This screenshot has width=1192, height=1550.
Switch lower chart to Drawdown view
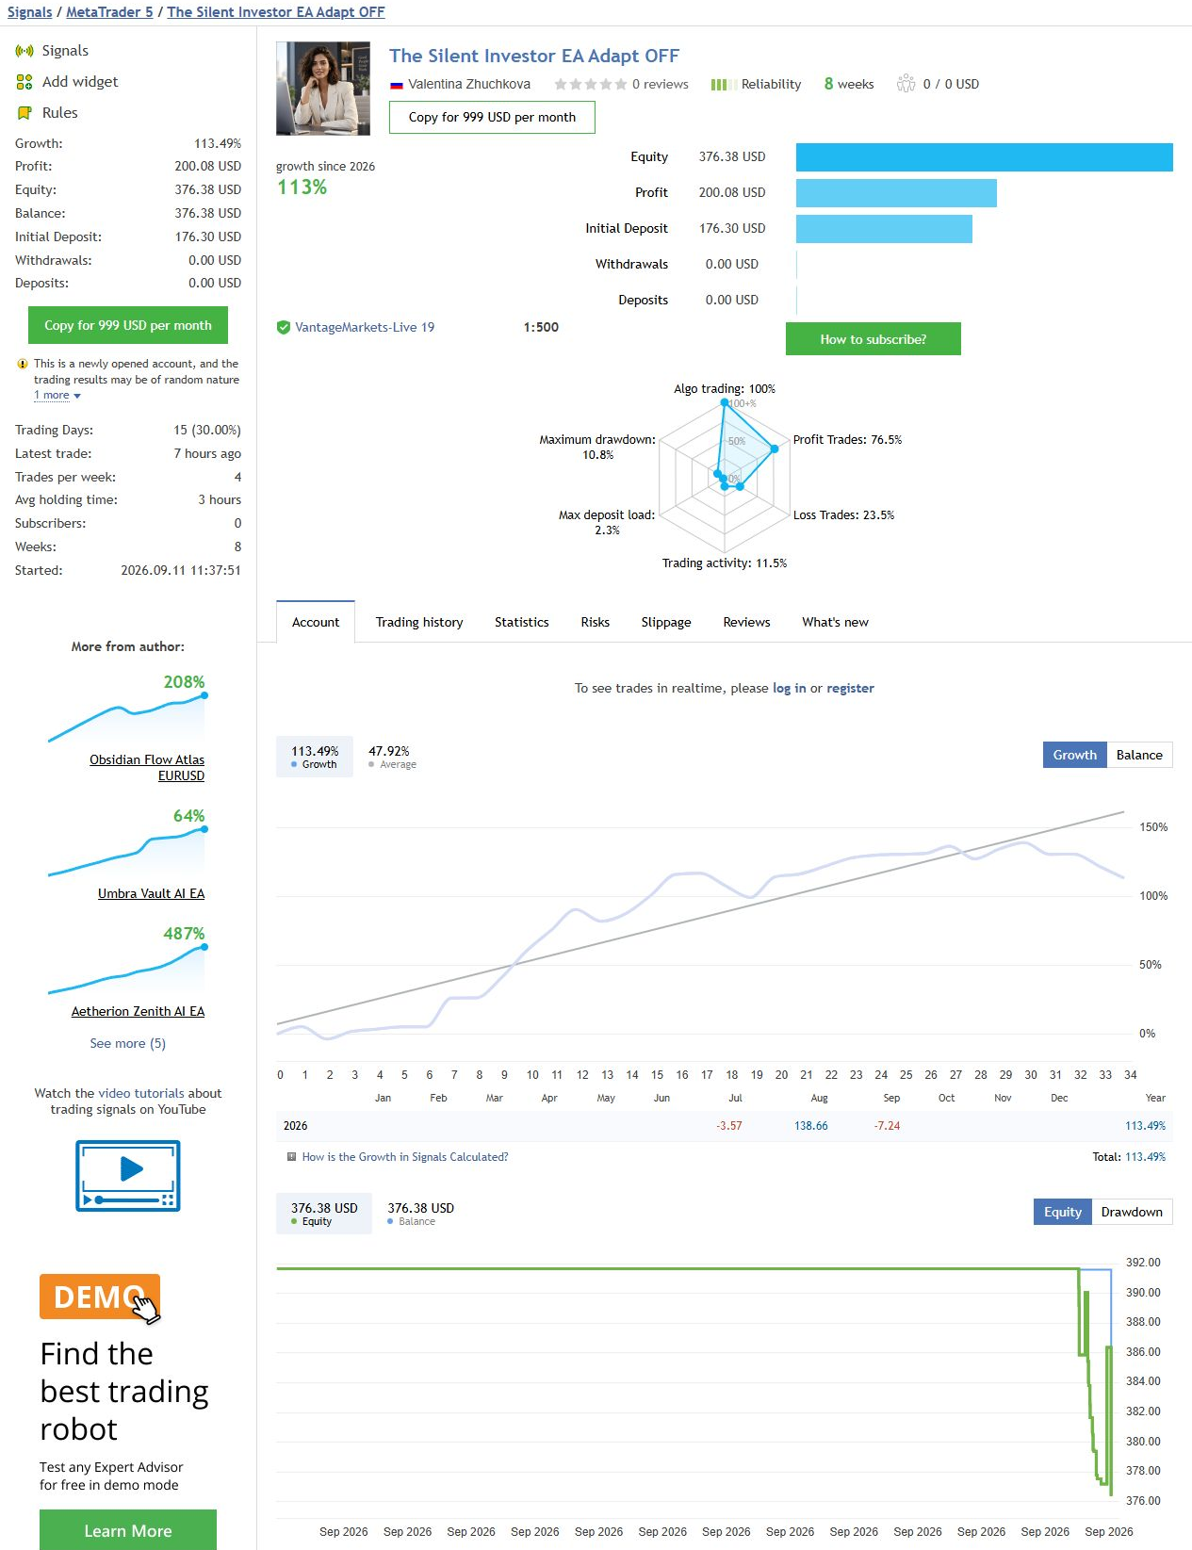point(1132,1212)
